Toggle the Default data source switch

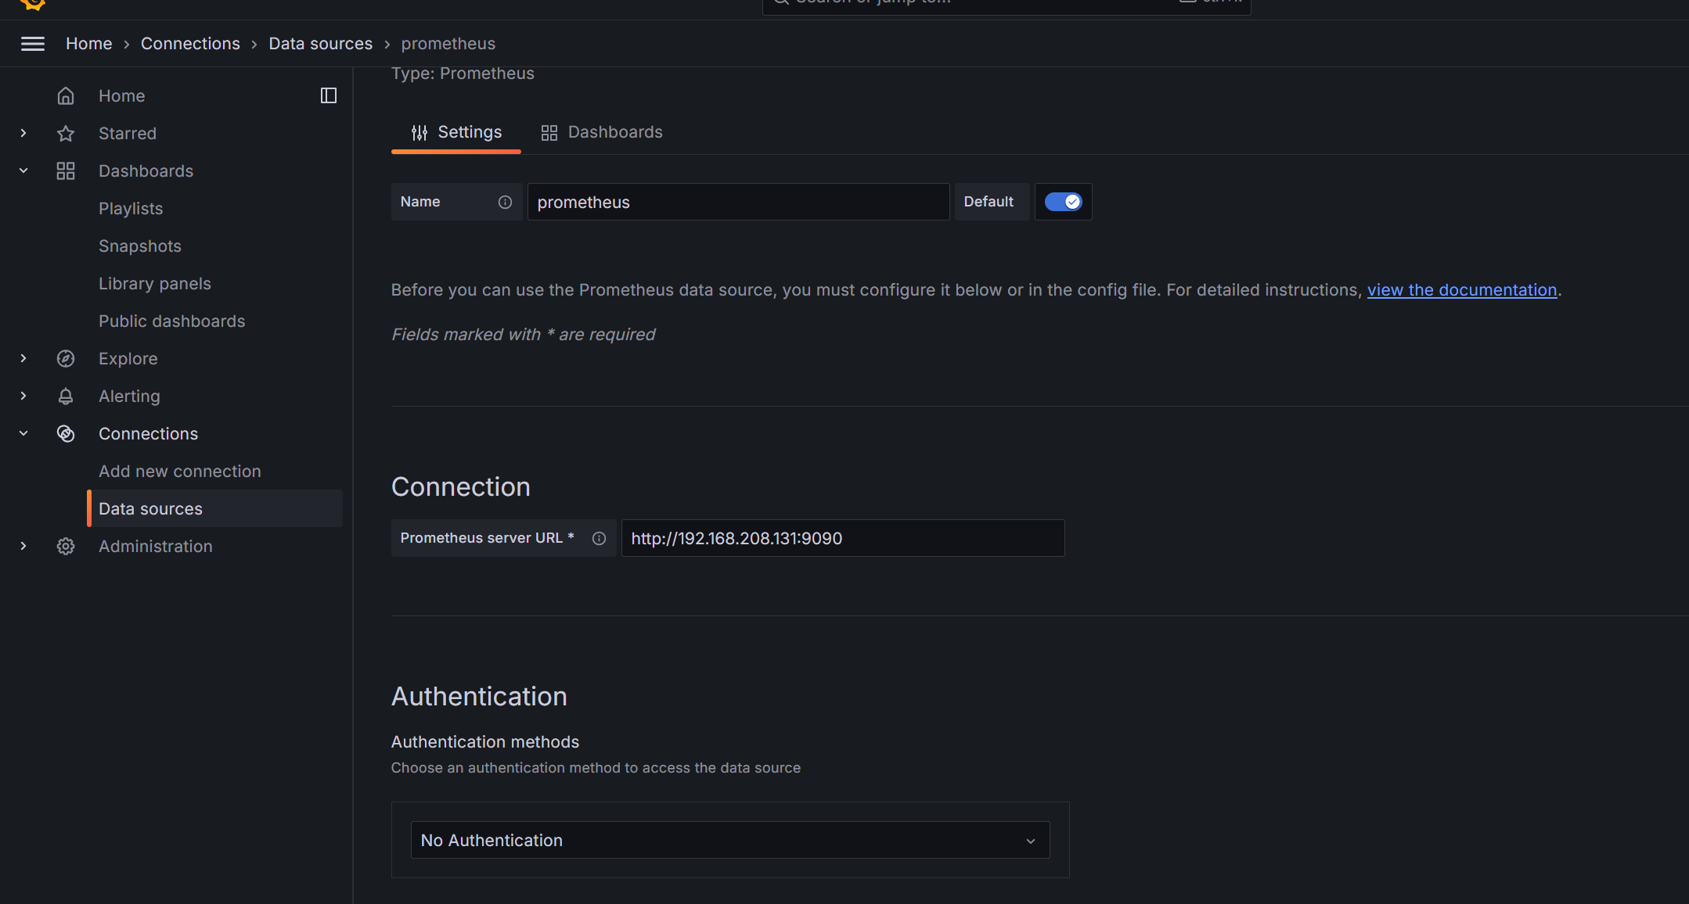pos(1063,203)
